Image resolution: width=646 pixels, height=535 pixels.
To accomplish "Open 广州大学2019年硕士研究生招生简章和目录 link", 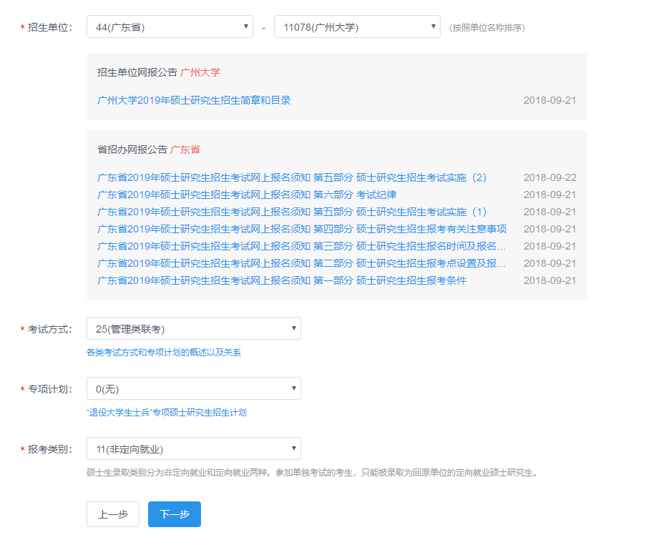I will 194,100.
